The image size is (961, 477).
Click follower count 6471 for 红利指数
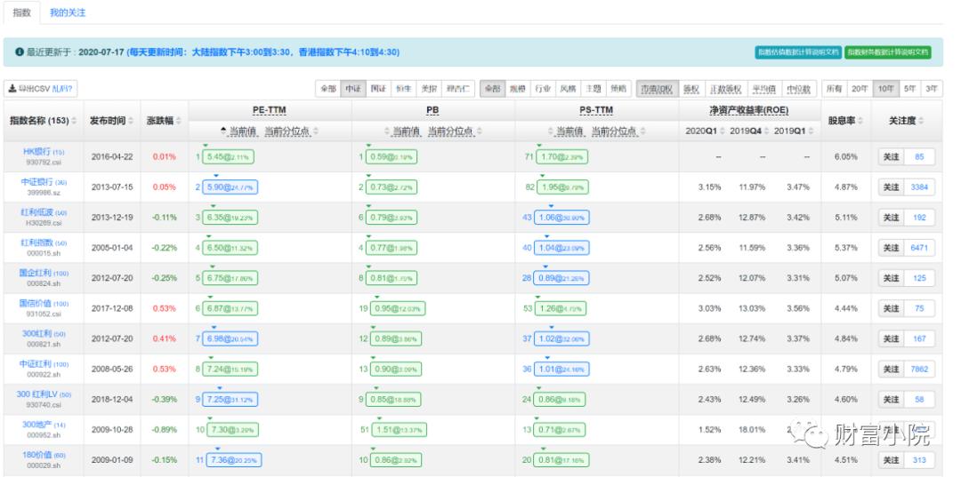(919, 248)
